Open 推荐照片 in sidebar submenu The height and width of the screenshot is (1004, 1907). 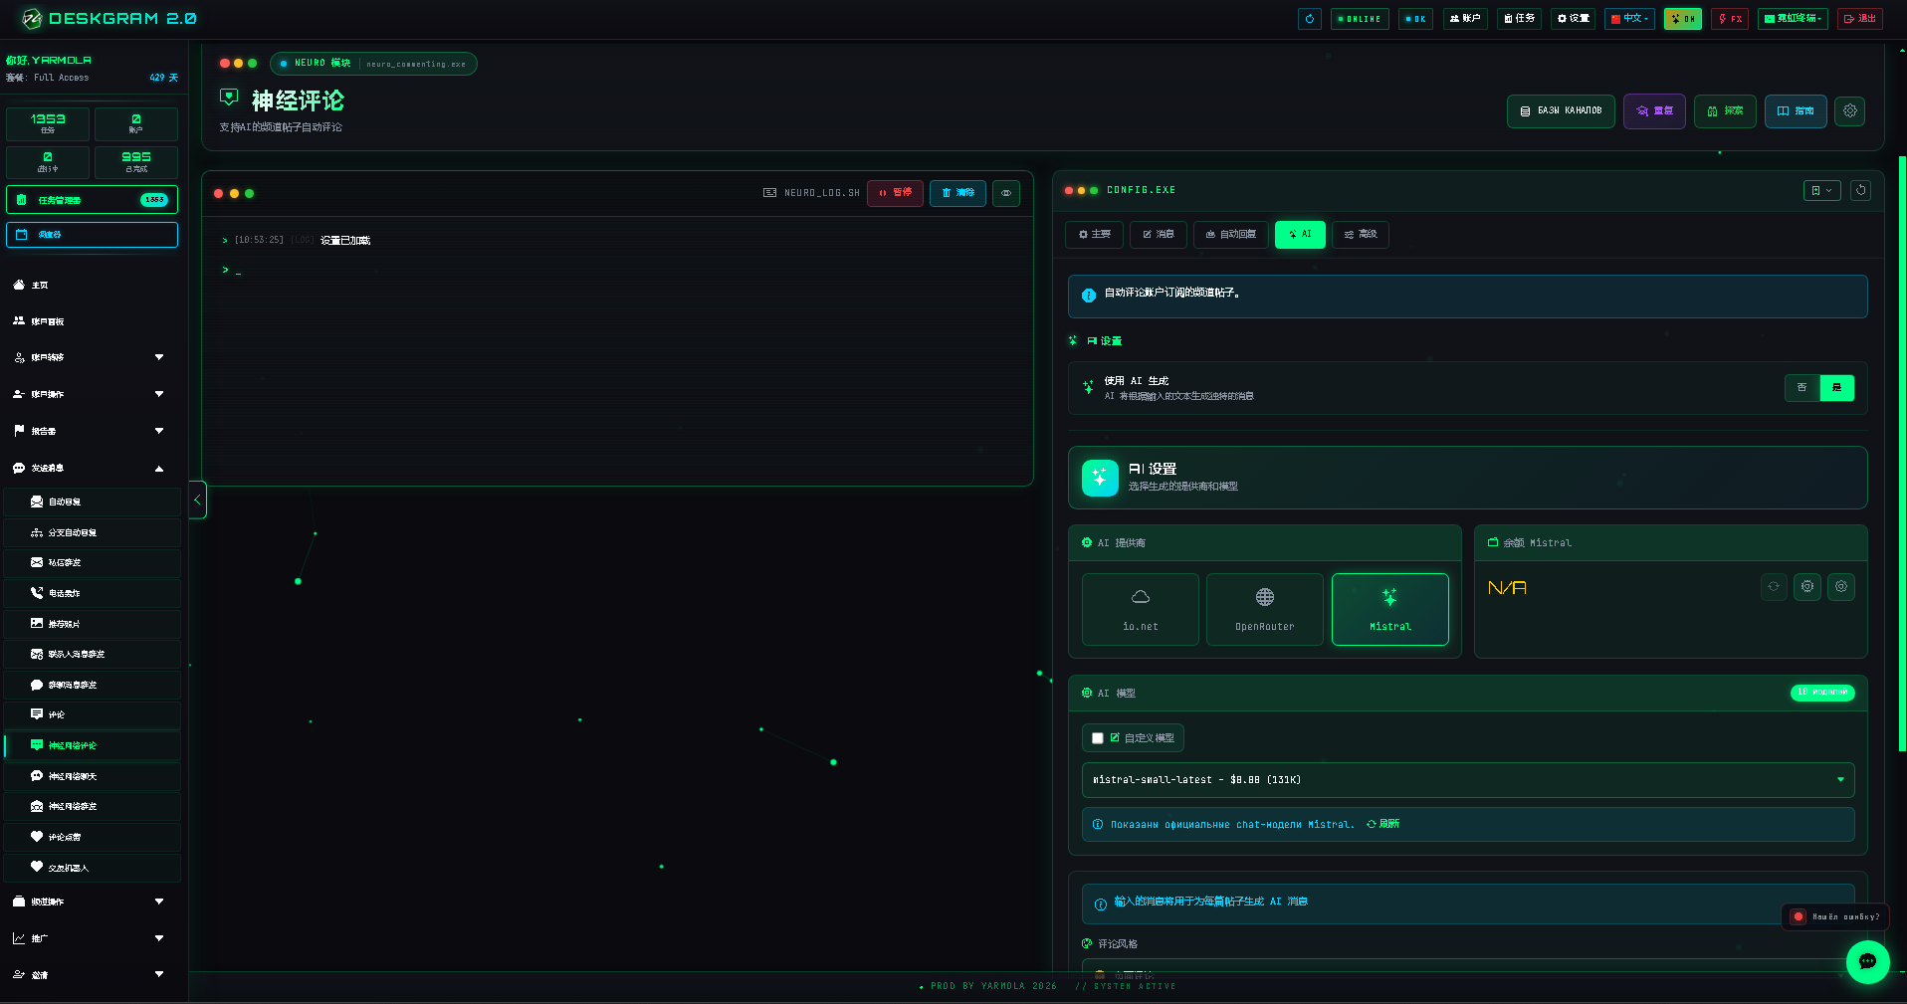pyautogui.click(x=93, y=624)
